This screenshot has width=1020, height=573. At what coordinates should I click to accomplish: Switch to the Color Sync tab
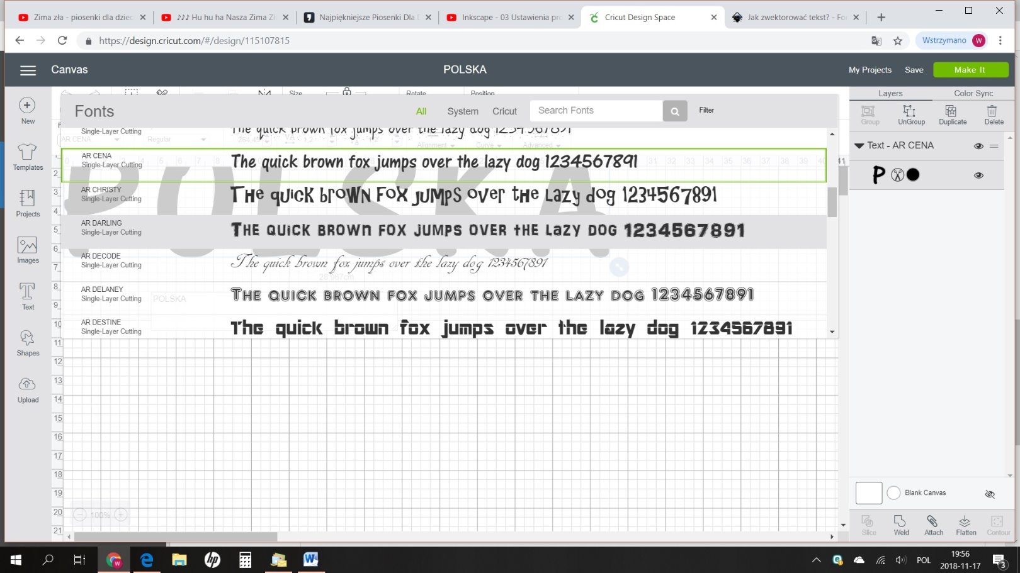coord(973,93)
